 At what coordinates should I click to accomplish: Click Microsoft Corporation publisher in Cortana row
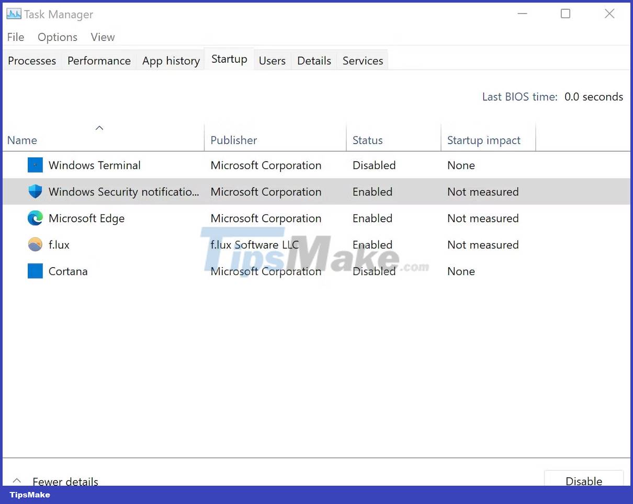[266, 271]
